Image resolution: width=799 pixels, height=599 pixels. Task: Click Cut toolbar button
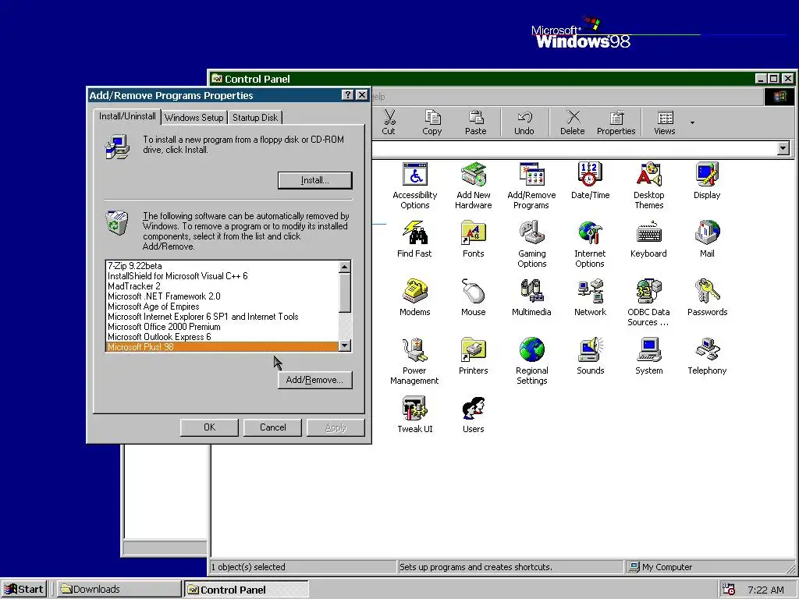click(x=389, y=122)
